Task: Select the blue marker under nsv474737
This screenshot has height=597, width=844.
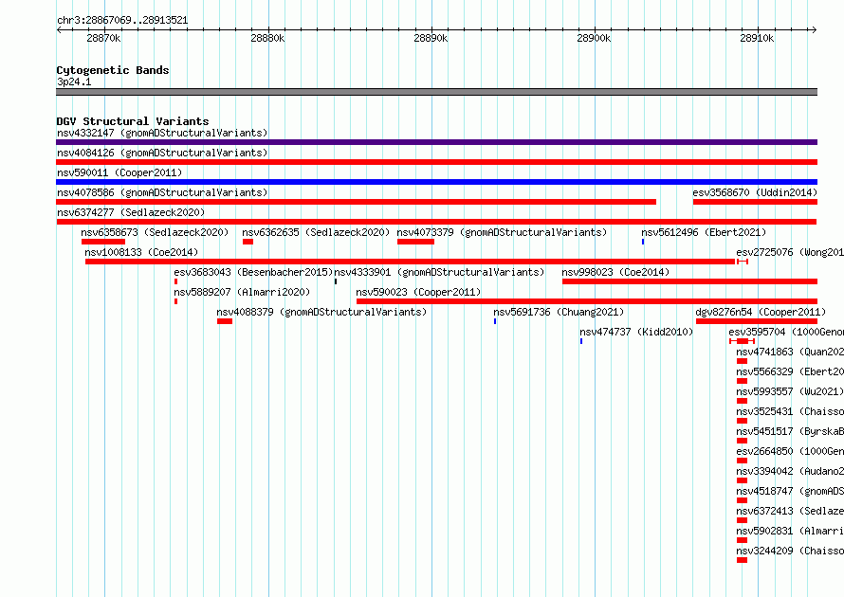Action: tap(580, 341)
